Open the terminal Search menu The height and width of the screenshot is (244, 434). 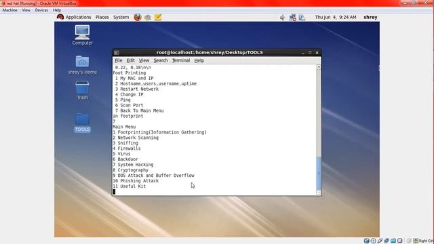coord(161,60)
